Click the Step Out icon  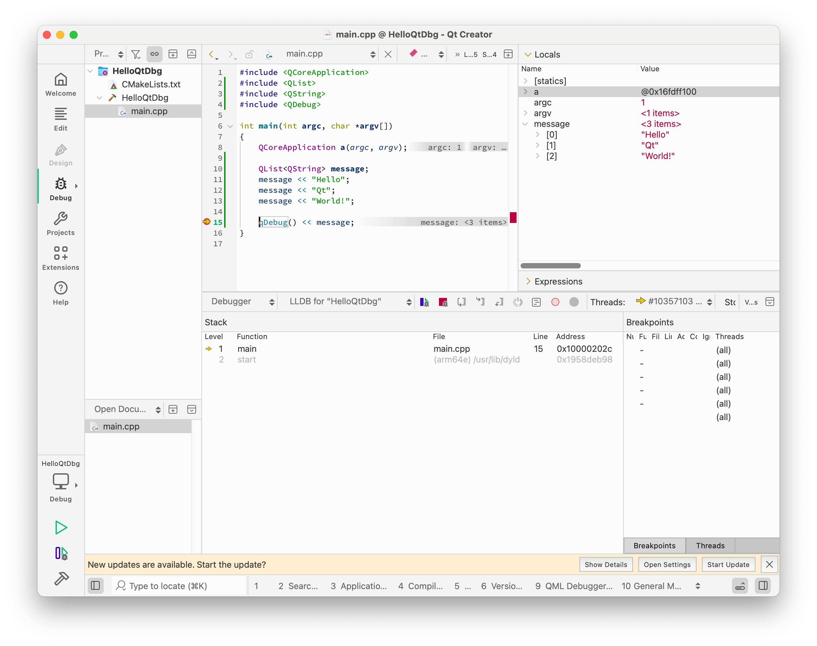pyautogui.click(x=500, y=302)
